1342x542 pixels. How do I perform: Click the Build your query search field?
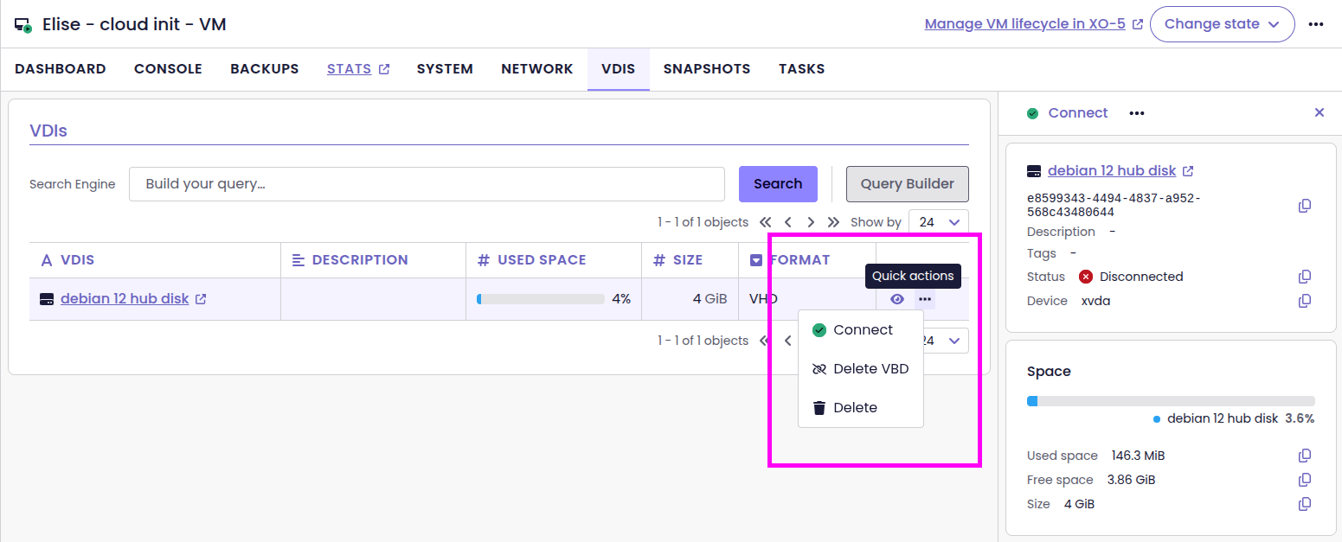[x=427, y=183]
